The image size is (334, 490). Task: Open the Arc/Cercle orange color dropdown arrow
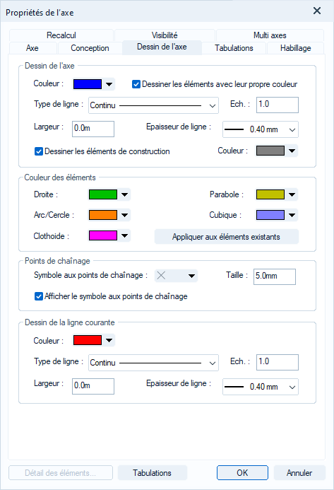click(x=124, y=215)
